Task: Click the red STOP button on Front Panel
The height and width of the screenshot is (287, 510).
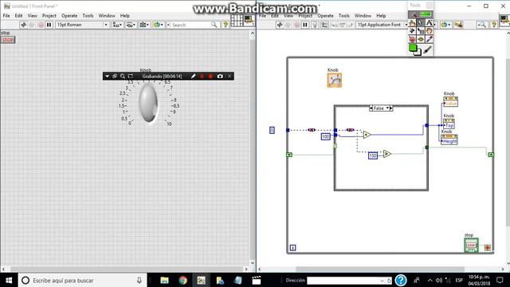Action: pyautogui.click(x=8, y=40)
